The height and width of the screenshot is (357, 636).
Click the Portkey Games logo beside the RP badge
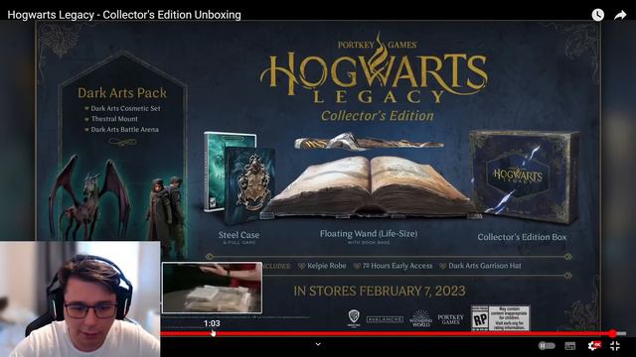pyautogui.click(x=450, y=319)
